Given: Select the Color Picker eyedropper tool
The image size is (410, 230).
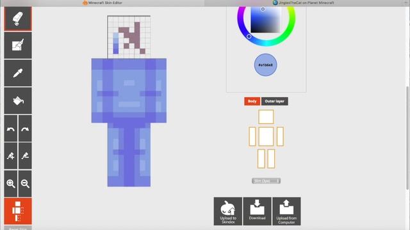Looking at the screenshot, I should [x=18, y=73].
